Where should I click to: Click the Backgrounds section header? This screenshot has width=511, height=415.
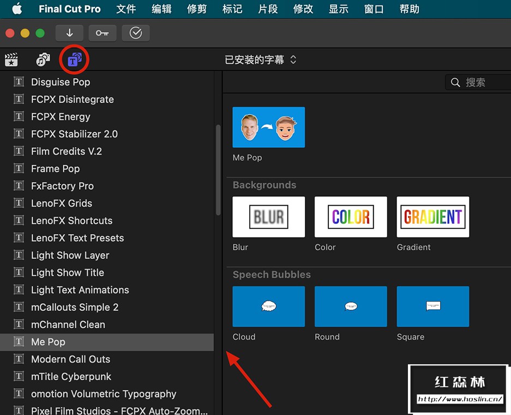pyautogui.click(x=264, y=185)
